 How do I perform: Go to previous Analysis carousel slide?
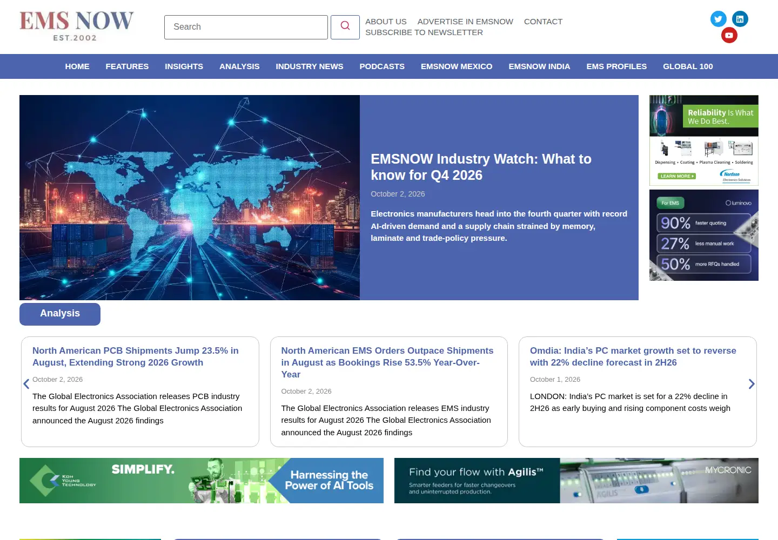26,384
